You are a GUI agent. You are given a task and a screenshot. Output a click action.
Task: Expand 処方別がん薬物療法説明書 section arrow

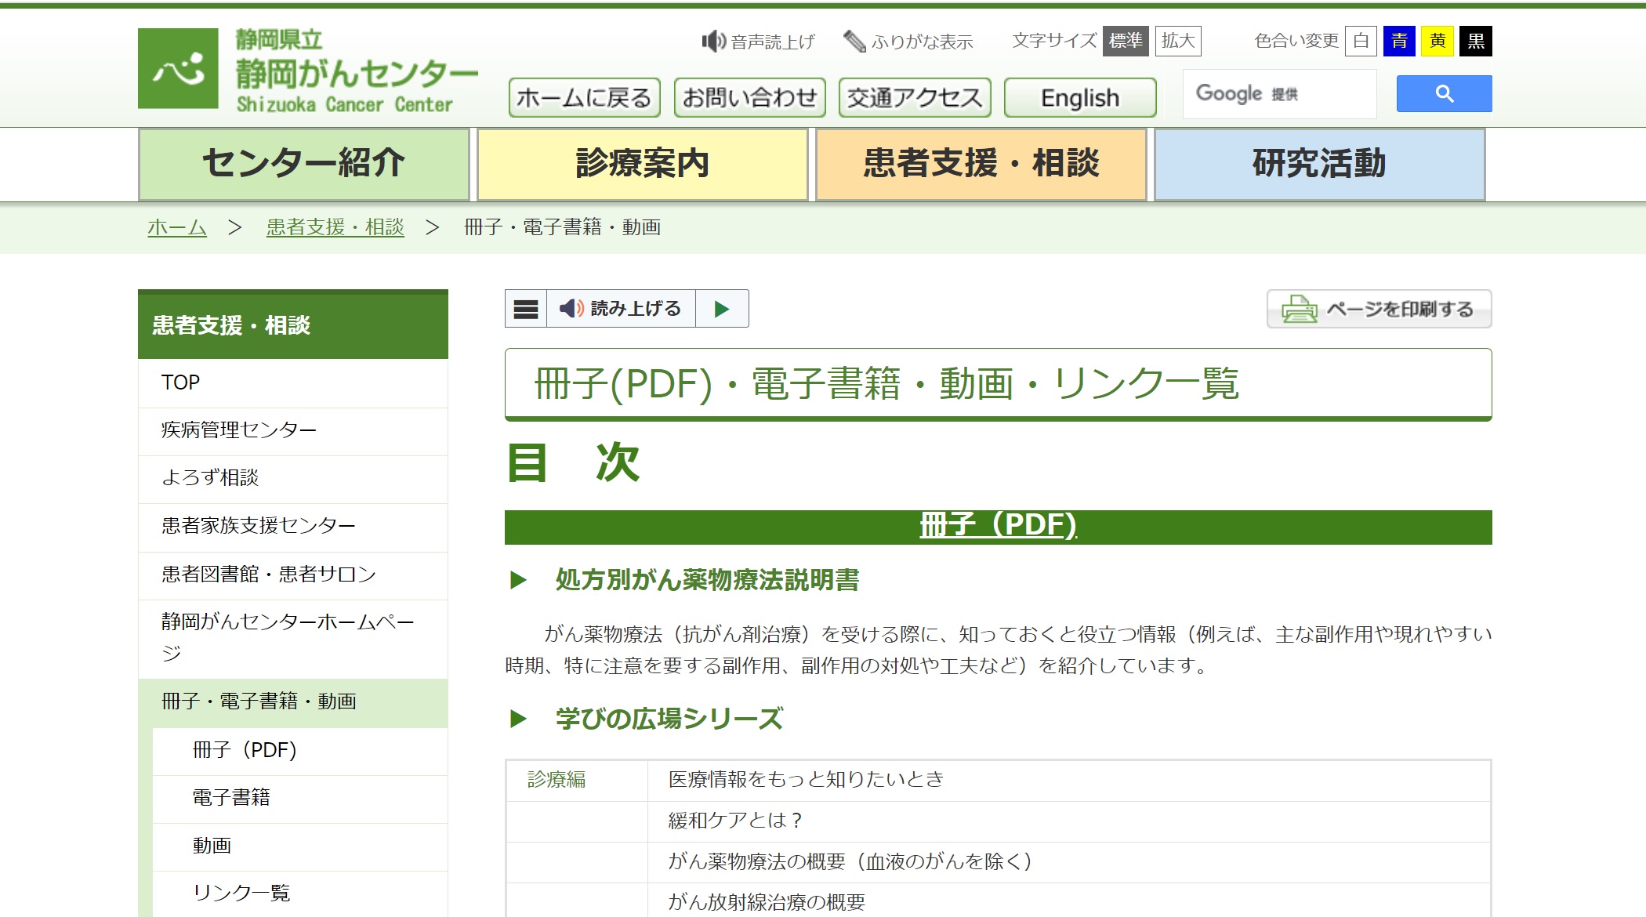pyautogui.click(x=518, y=580)
